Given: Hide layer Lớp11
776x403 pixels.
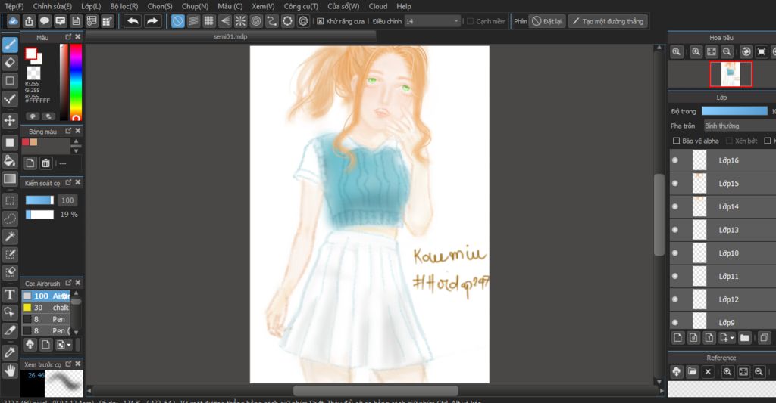Looking at the screenshot, I should click(675, 276).
